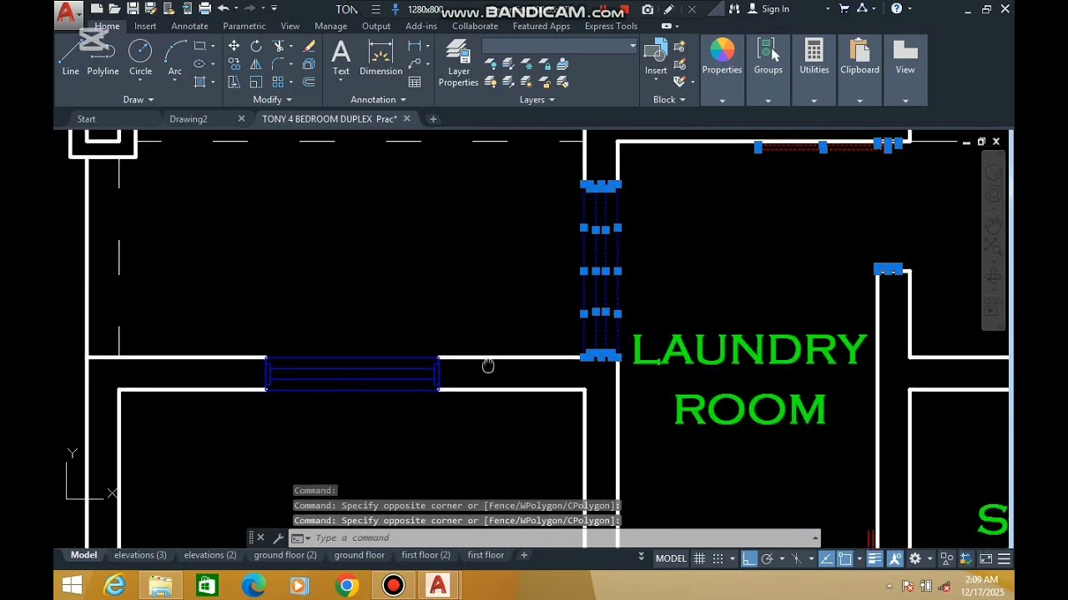
Task: Open the Circle tool dropdown arrow
Action: (140, 81)
